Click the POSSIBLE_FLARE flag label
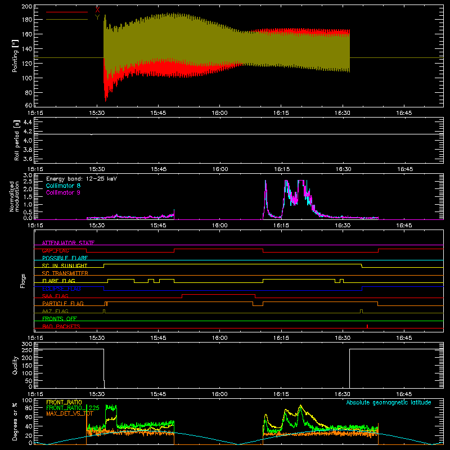This screenshot has height=450, width=450. tap(65, 258)
